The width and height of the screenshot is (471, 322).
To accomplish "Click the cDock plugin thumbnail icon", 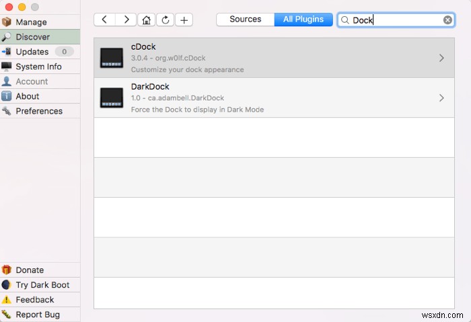I will tap(112, 58).
